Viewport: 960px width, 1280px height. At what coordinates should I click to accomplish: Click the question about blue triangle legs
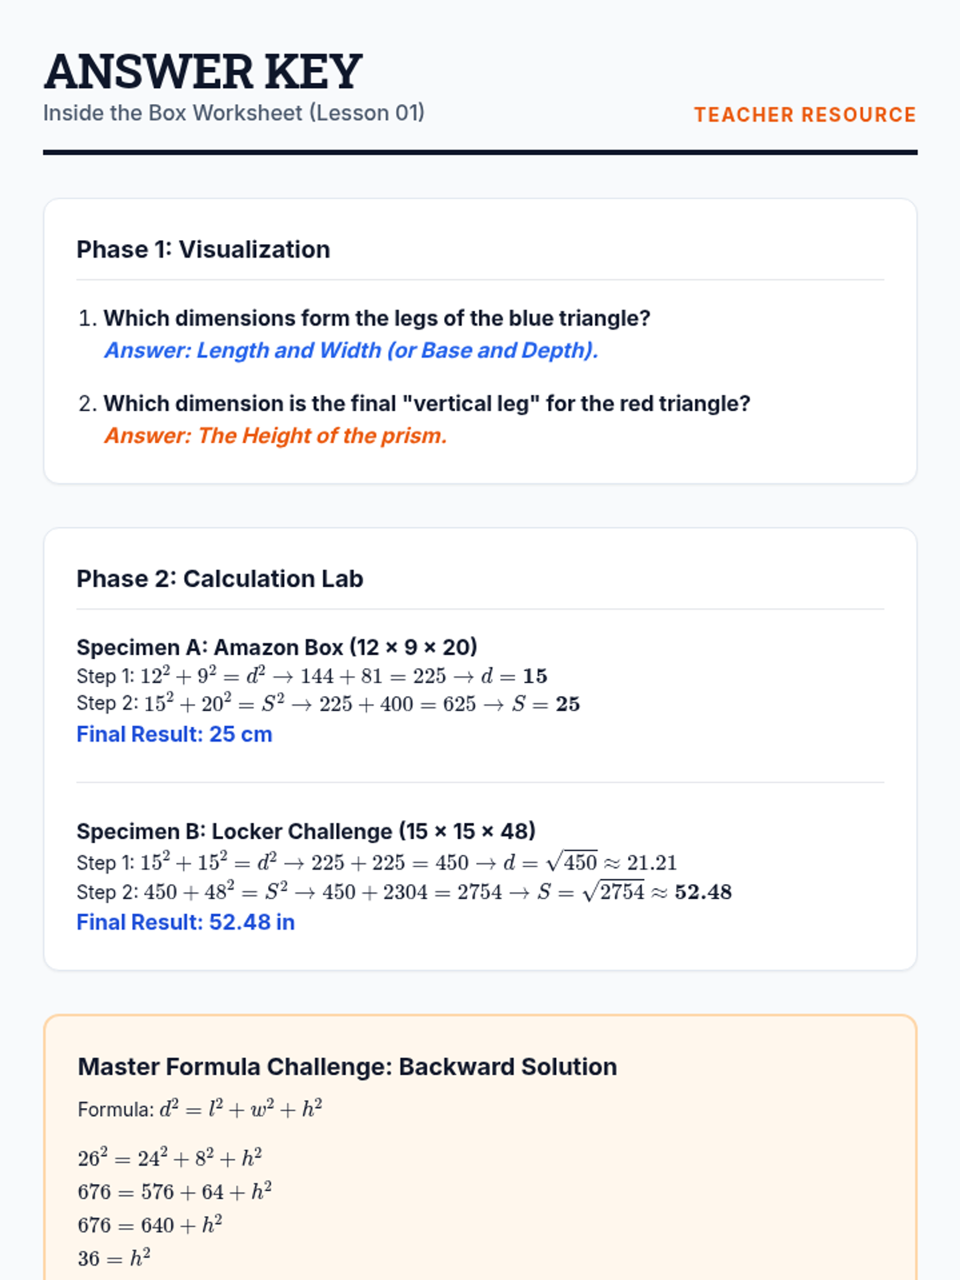click(x=377, y=318)
